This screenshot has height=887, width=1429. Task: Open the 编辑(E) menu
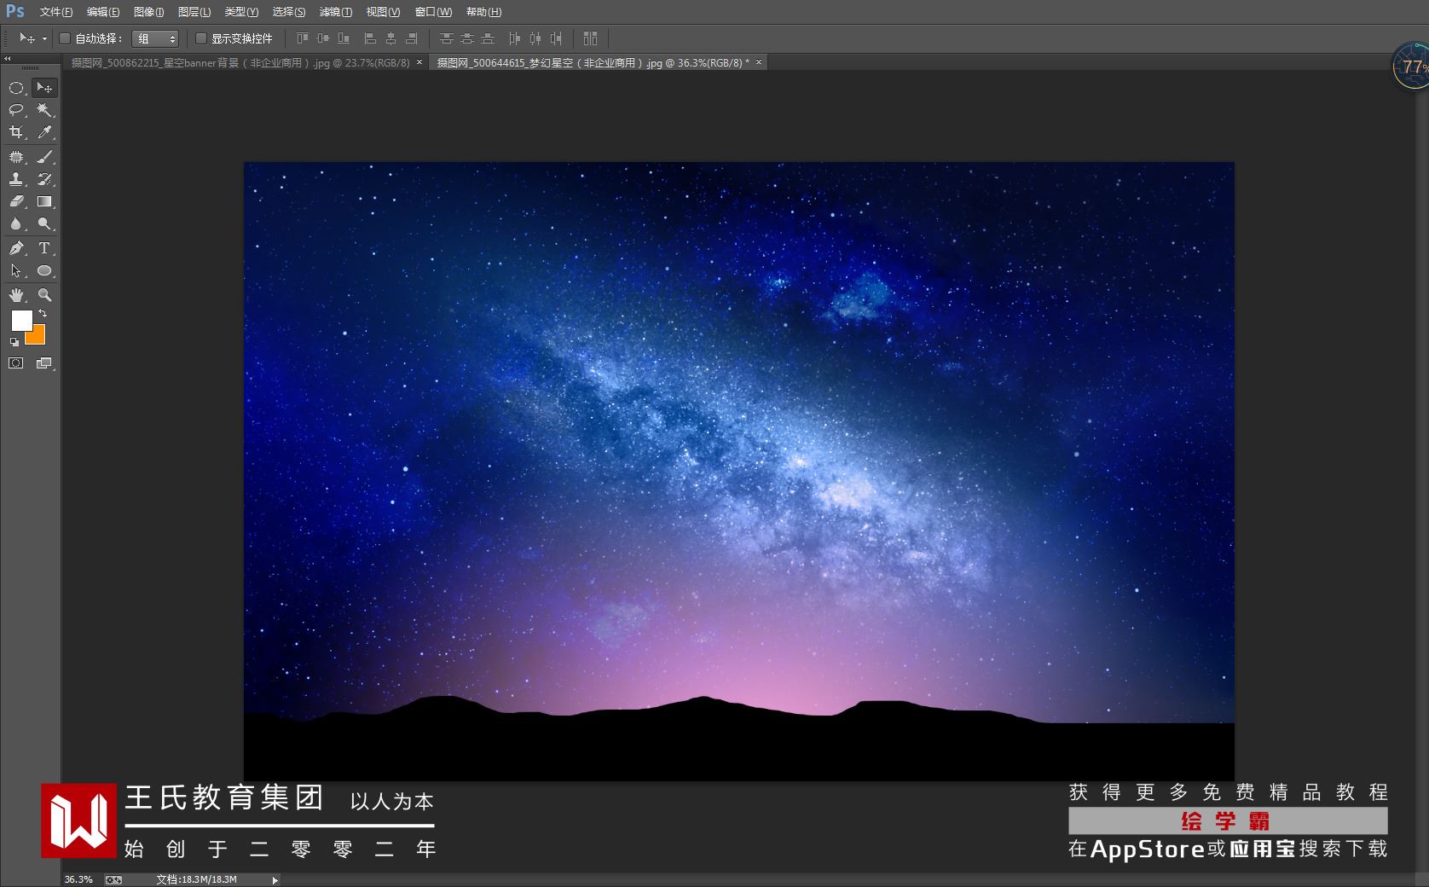click(103, 12)
